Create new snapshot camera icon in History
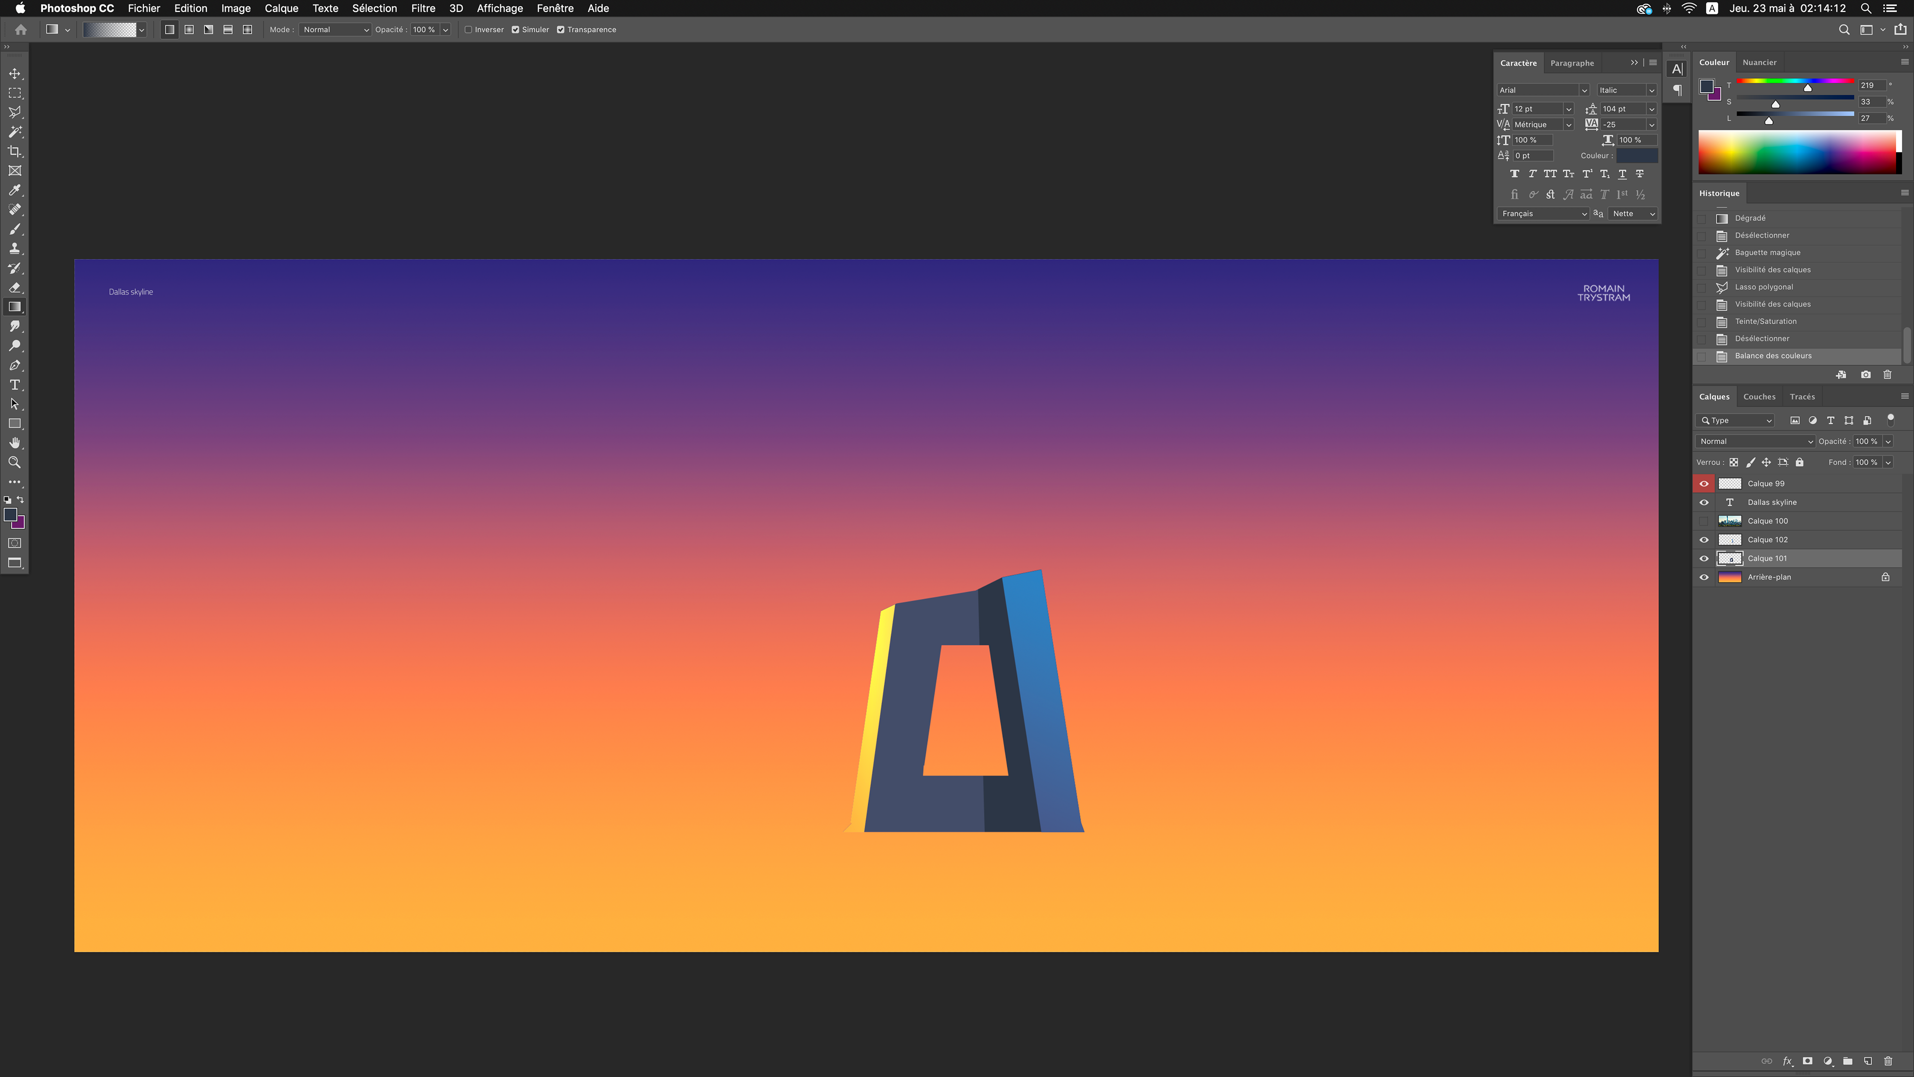This screenshot has height=1077, width=1914. (x=1866, y=374)
